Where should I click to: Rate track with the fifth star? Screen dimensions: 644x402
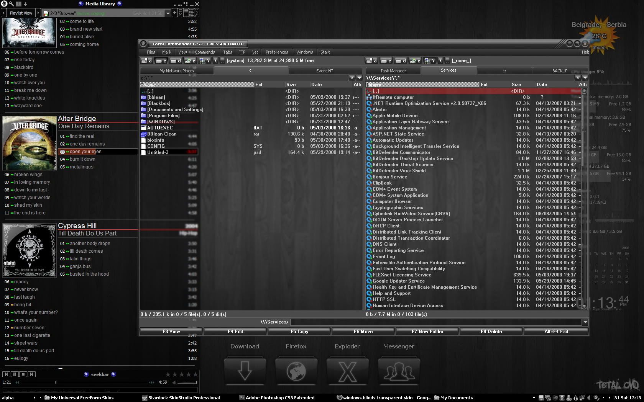click(195, 374)
